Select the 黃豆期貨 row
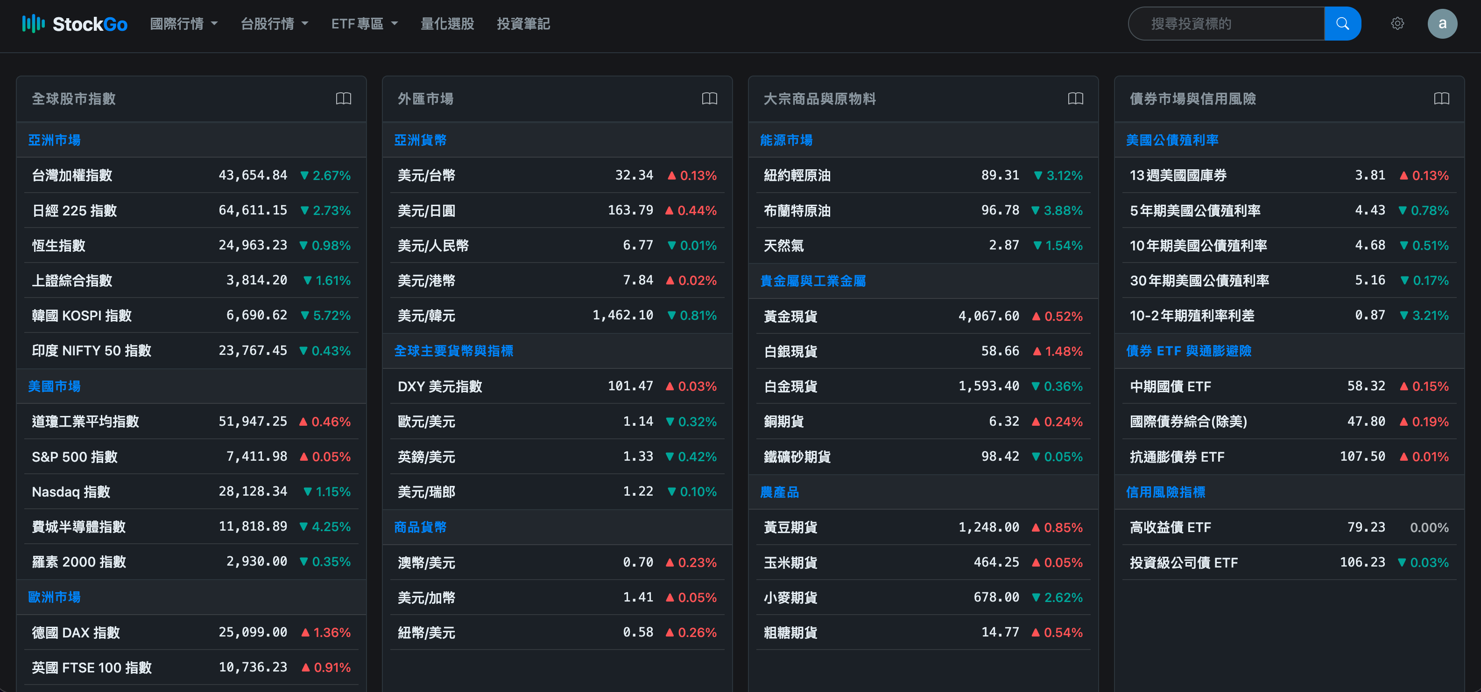The image size is (1481, 692). click(924, 527)
